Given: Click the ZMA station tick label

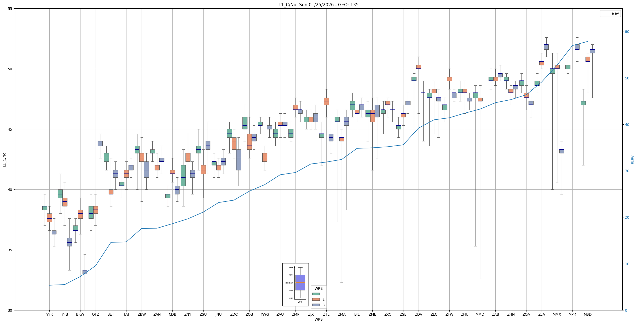Looking at the screenshot, I should click(341, 314).
